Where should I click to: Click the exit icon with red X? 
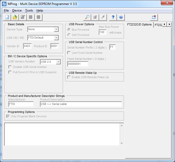pos(154,17)
